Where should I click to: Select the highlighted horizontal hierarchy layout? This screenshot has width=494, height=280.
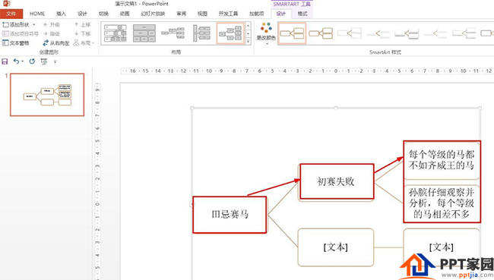[230, 33]
